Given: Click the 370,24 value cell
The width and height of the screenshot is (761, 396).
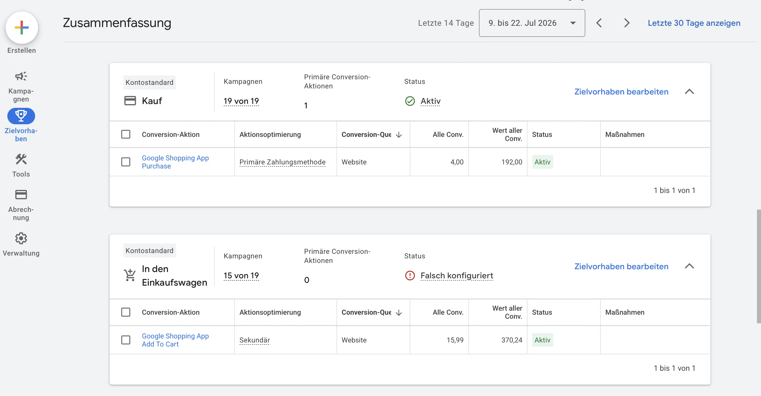Looking at the screenshot, I should (512, 340).
